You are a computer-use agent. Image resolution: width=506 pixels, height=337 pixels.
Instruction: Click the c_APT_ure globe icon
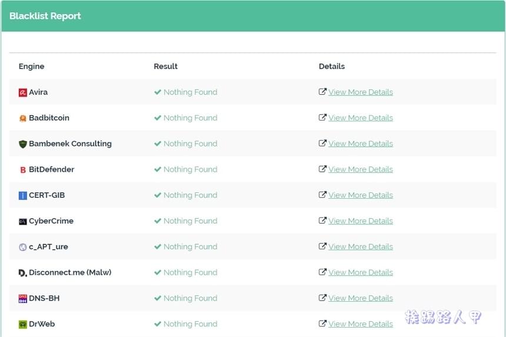tap(22, 248)
